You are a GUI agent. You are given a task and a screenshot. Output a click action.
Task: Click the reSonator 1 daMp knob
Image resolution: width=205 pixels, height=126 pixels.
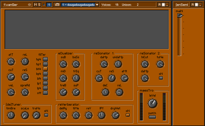click(104, 64)
